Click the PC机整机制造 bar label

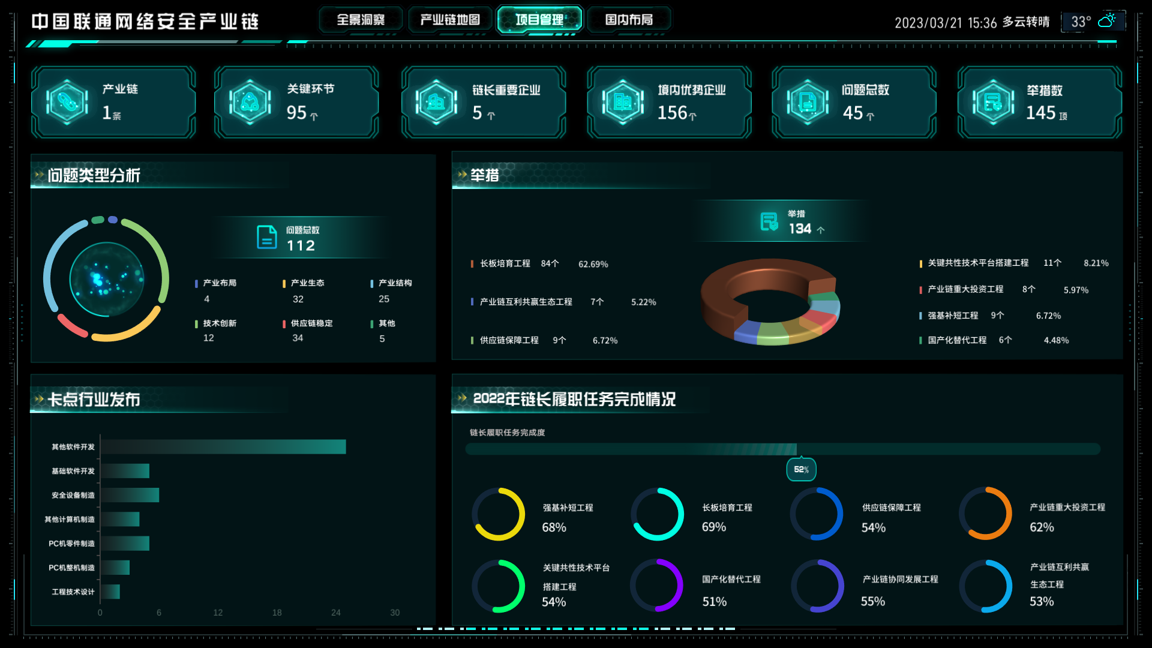coord(71,568)
